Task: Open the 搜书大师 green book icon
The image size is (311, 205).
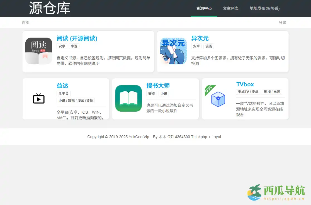Action: tap(128, 99)
